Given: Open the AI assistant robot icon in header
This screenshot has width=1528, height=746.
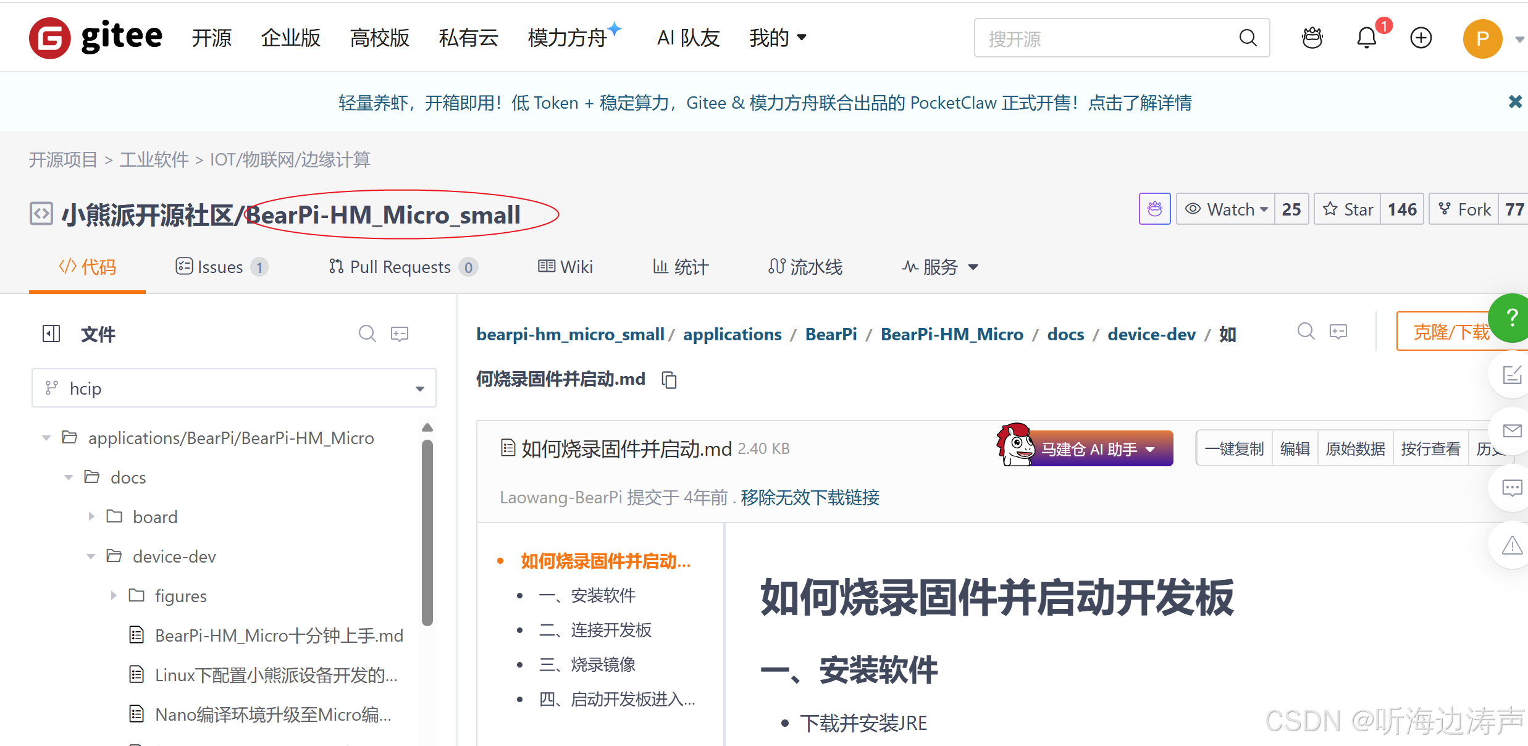Looking at the screenshot, I should [1312, 38].
